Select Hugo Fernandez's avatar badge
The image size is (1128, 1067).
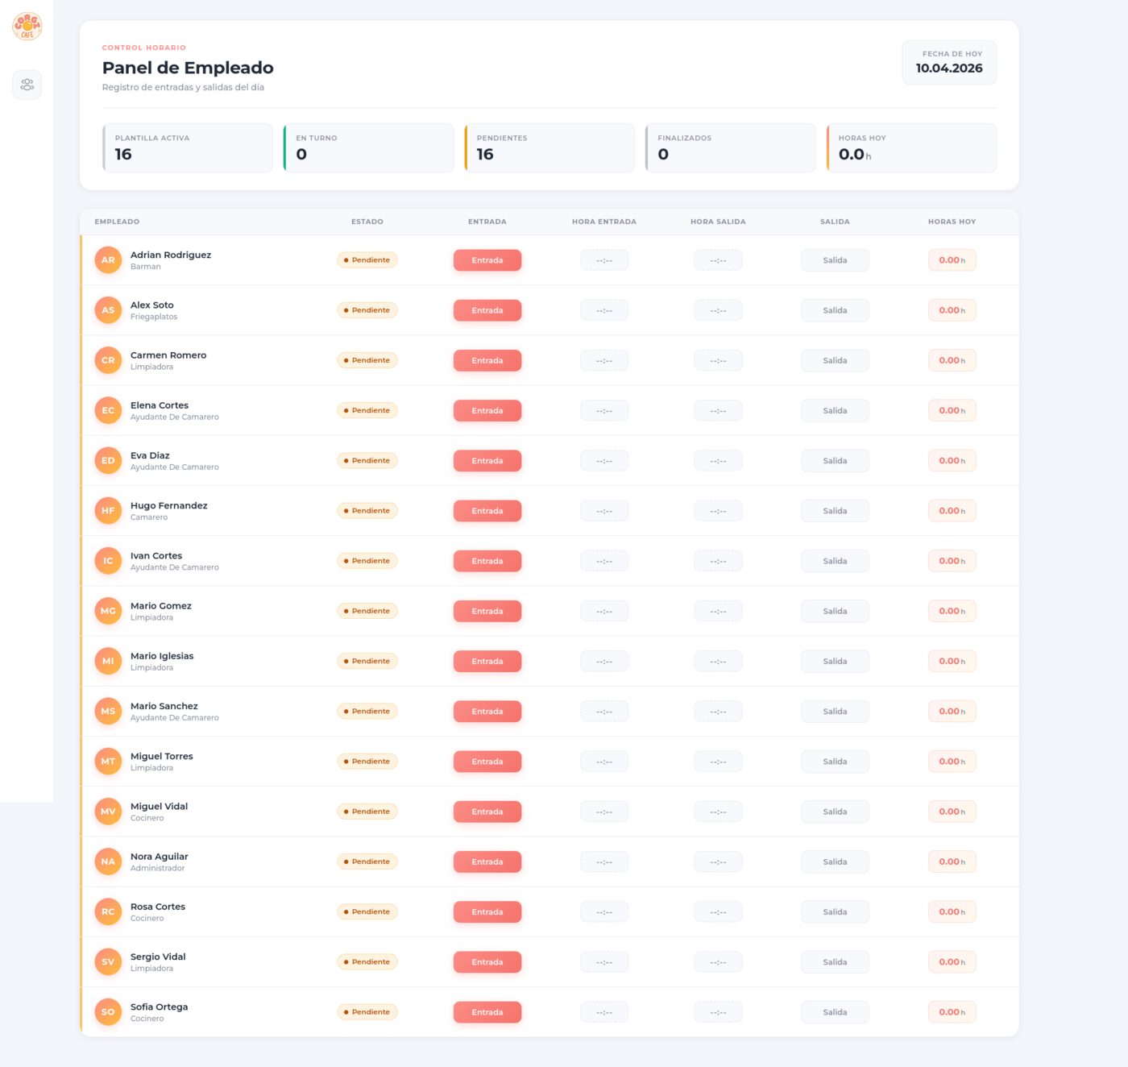(x=108, y=510)
